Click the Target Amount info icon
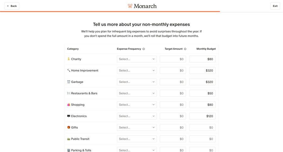Image resolution: width=283 pixels, height=152 pixels. click(185, 49)
